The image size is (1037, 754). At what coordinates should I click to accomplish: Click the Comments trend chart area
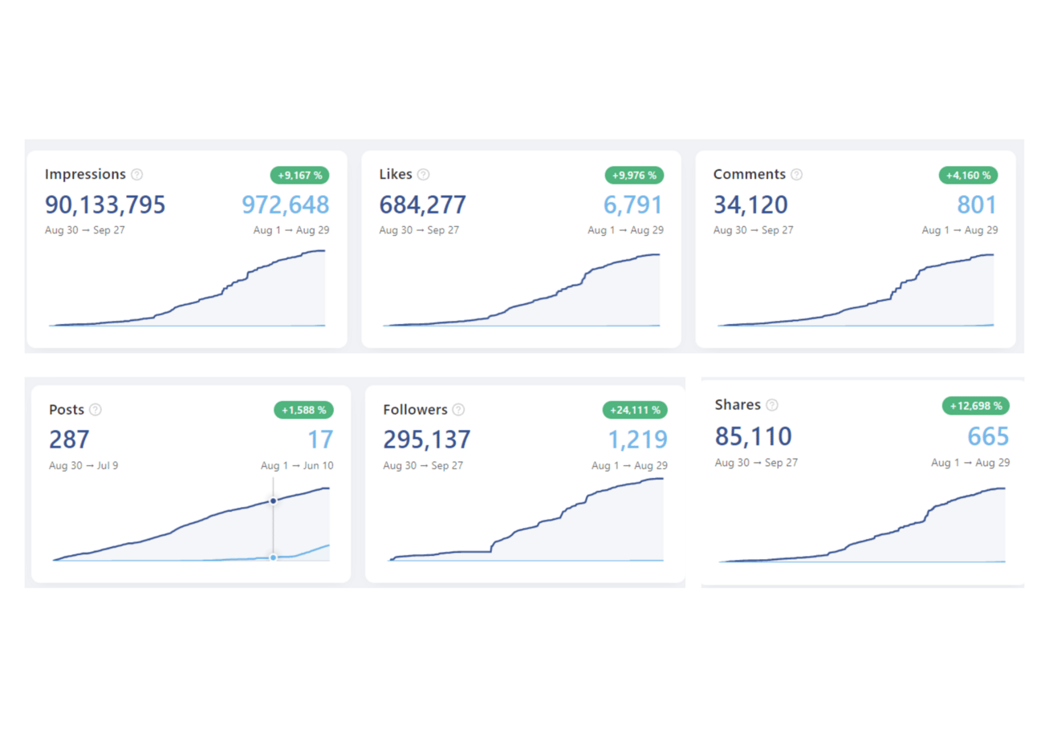(856, 290)
